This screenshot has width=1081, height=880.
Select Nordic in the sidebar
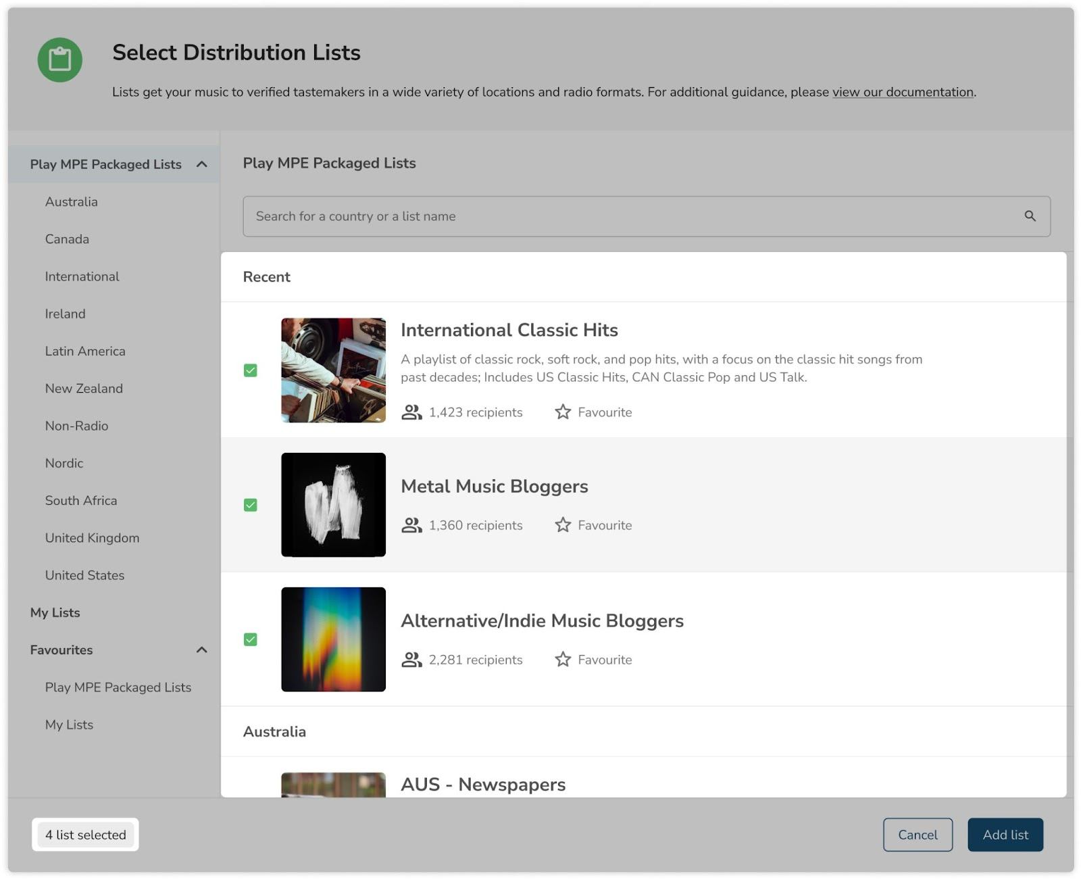64,464
